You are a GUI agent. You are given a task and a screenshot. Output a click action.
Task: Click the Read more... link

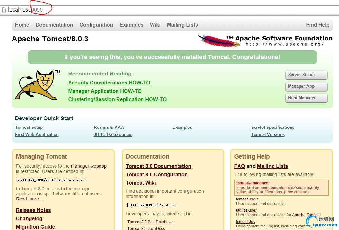tap(29, 199)
